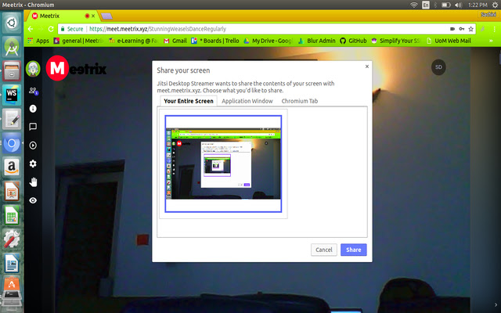
Task: Click the camera indicator in address bar
Action: [x=452, y=29]
